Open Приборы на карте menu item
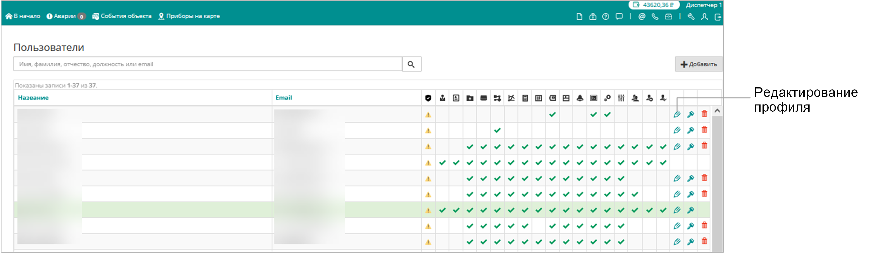 click(189, 16)
